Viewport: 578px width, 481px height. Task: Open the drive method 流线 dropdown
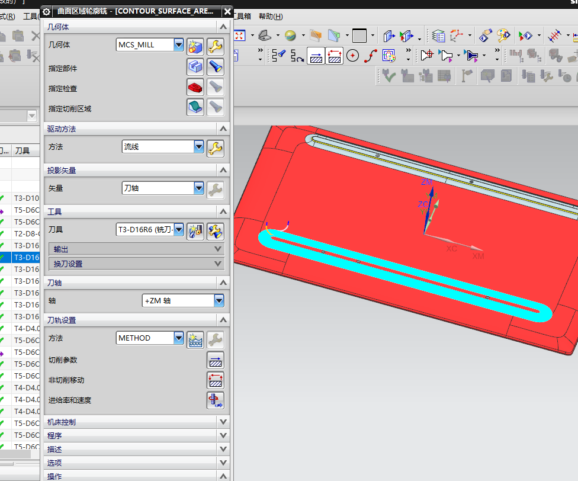coord(199,147)
